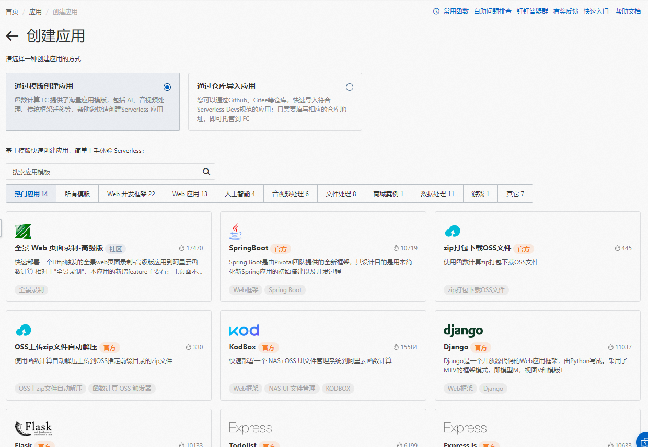
Task: Click the Spring Boot tag
Action: pos(285,289)
